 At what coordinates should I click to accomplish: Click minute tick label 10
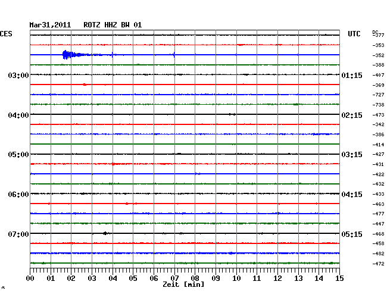tap(236, 279)
